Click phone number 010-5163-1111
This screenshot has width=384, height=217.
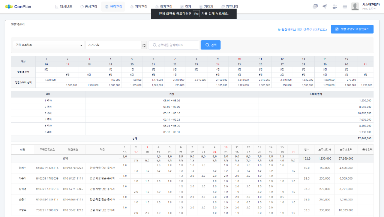(x=73, y=200)
